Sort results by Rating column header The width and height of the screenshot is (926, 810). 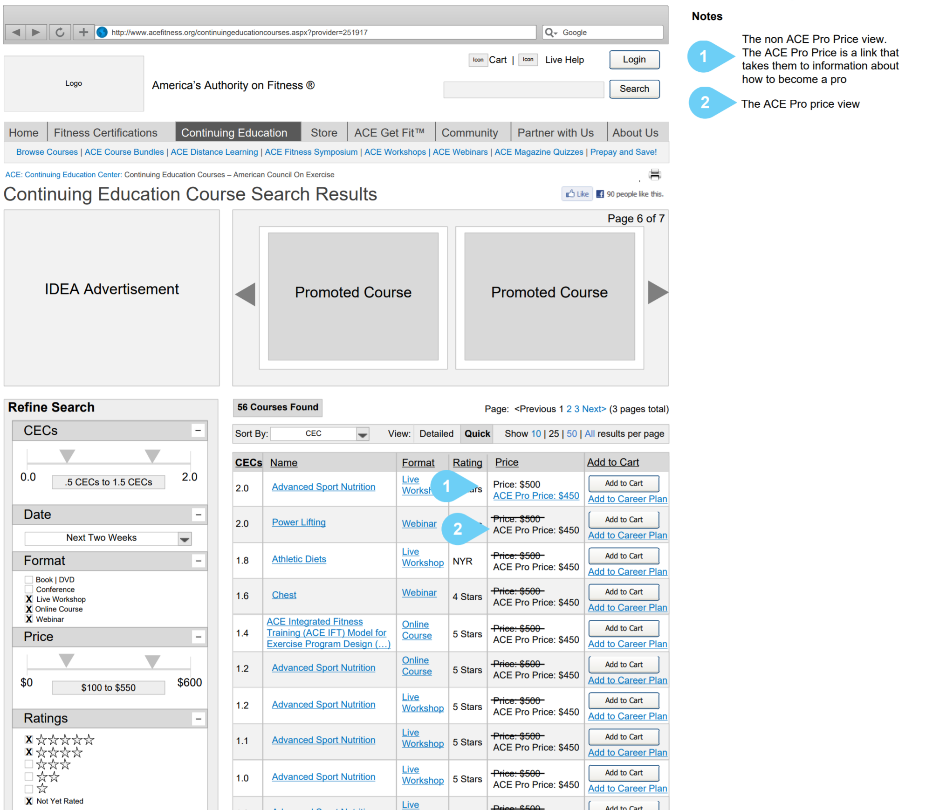coord(467,463)
